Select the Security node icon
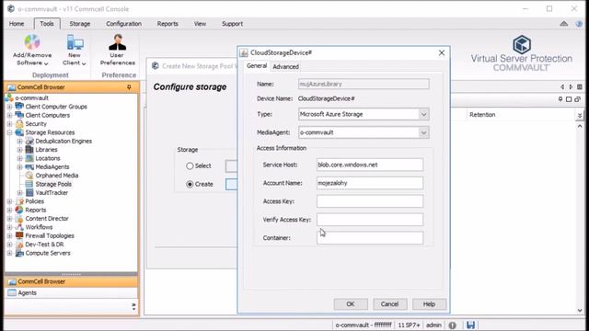Screen dimensions: 589x331 pyautogui.click(x=19, y=124)
